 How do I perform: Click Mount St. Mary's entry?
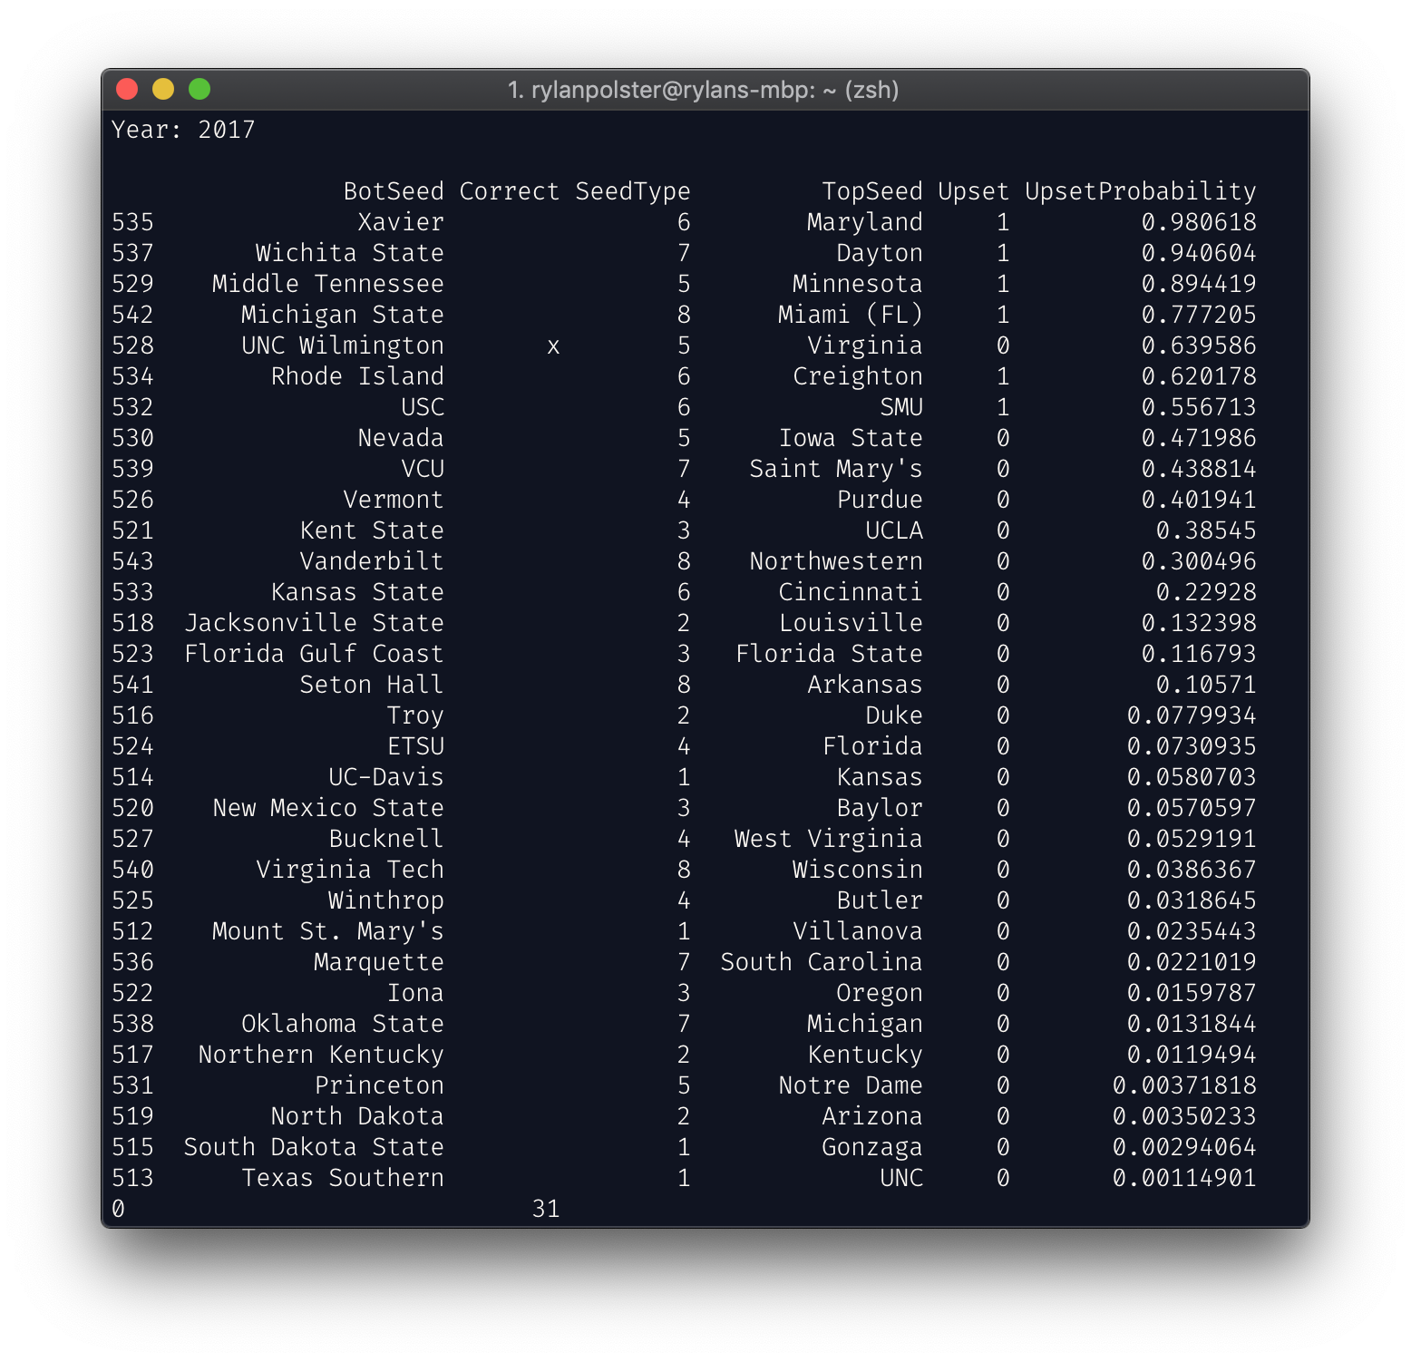pyautogui.click(x=328, y=931)
